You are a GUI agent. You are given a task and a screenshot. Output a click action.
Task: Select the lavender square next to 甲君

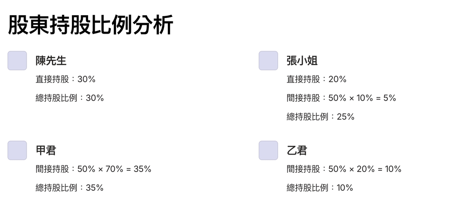tap(17, 151)
